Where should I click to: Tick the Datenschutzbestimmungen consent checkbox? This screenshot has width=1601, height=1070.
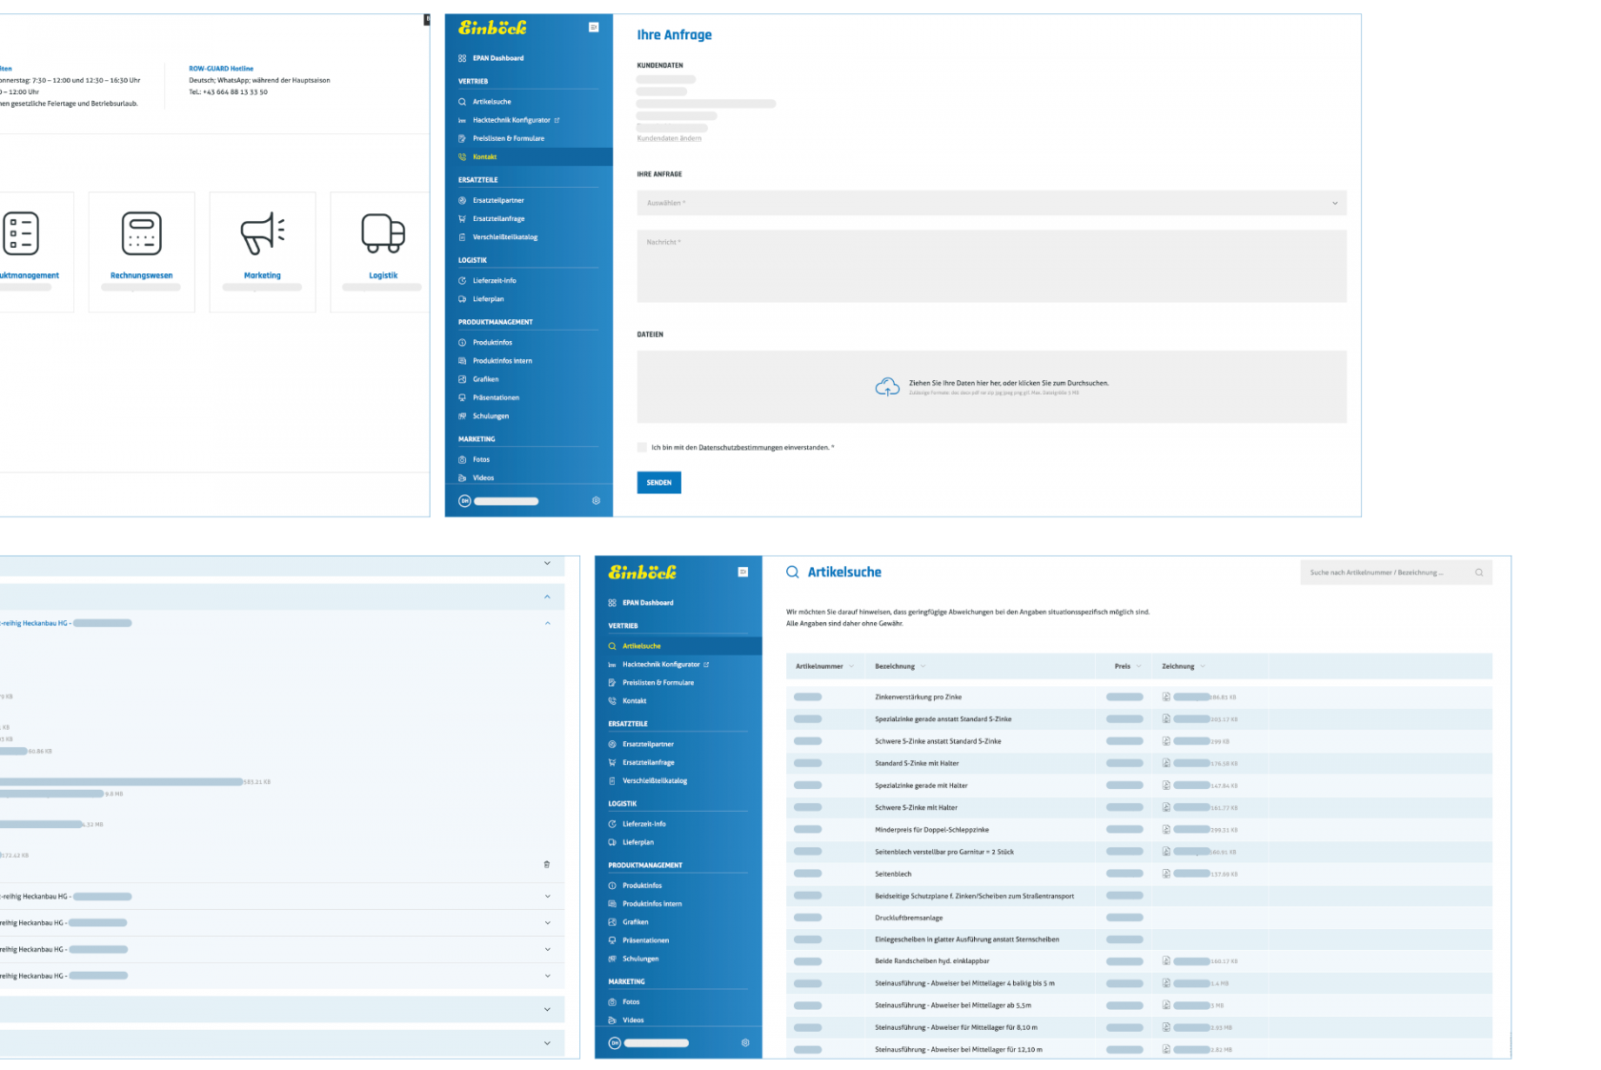tap(642, 447)
